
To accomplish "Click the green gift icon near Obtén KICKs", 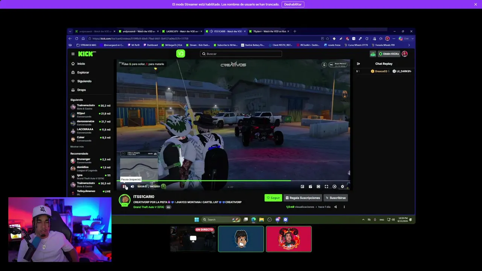I will pyautogui.click(x=373, y=54).
